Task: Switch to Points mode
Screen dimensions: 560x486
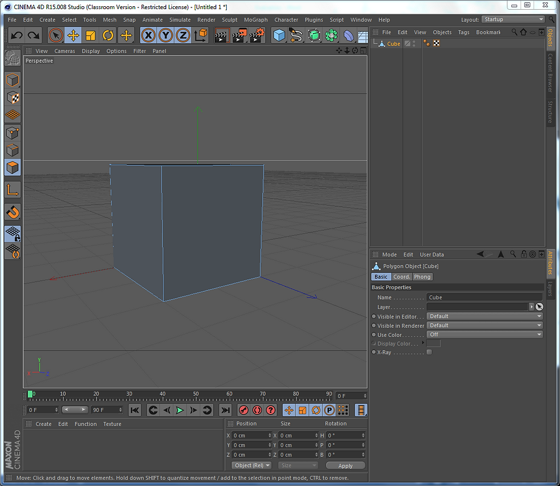Action: (x=13, y=133)
